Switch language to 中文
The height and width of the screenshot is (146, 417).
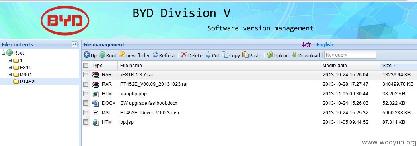tap(306, 45)
